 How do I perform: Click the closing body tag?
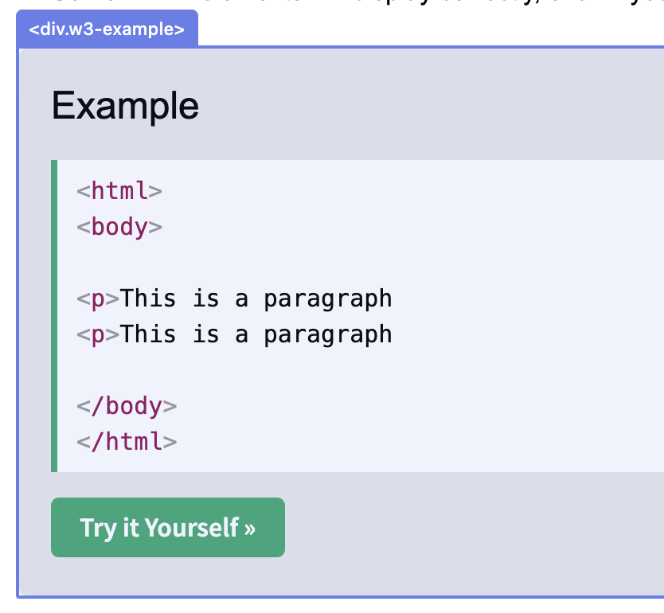[127, 405]
